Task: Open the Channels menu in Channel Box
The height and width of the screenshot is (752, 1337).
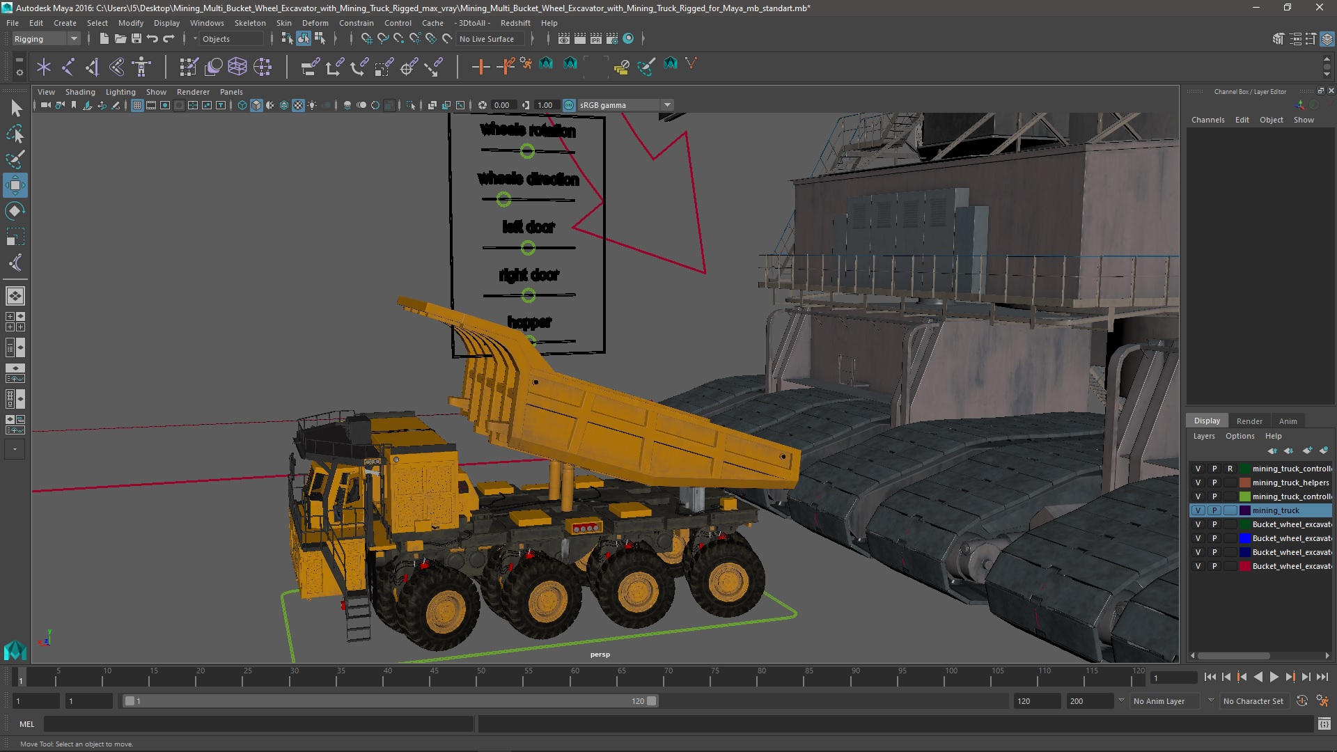Action: coord(1207,120)
